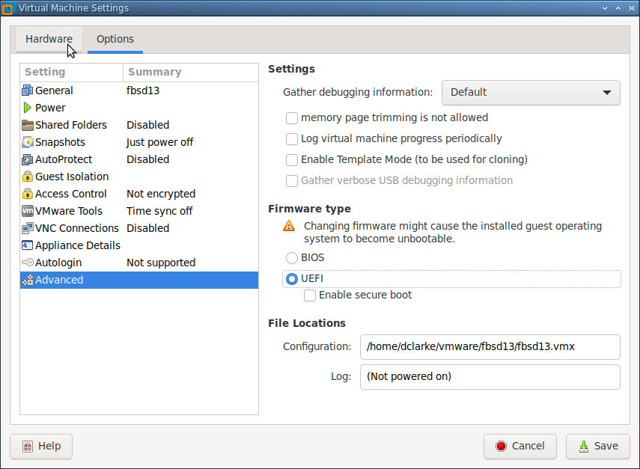Select the BIOS firmware radio button

(x=292, y=258)
